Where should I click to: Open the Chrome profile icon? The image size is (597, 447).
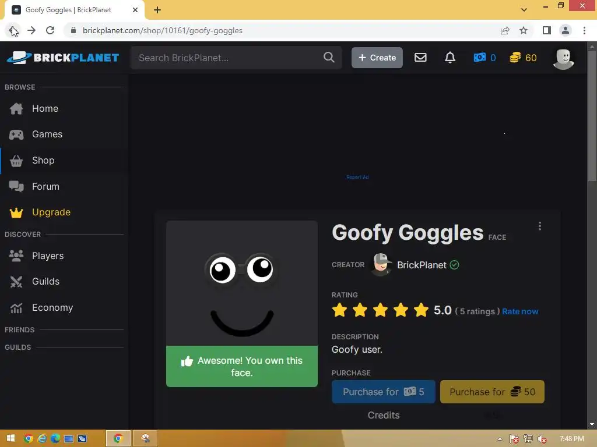pyautogui.click(x=566, y=30)
